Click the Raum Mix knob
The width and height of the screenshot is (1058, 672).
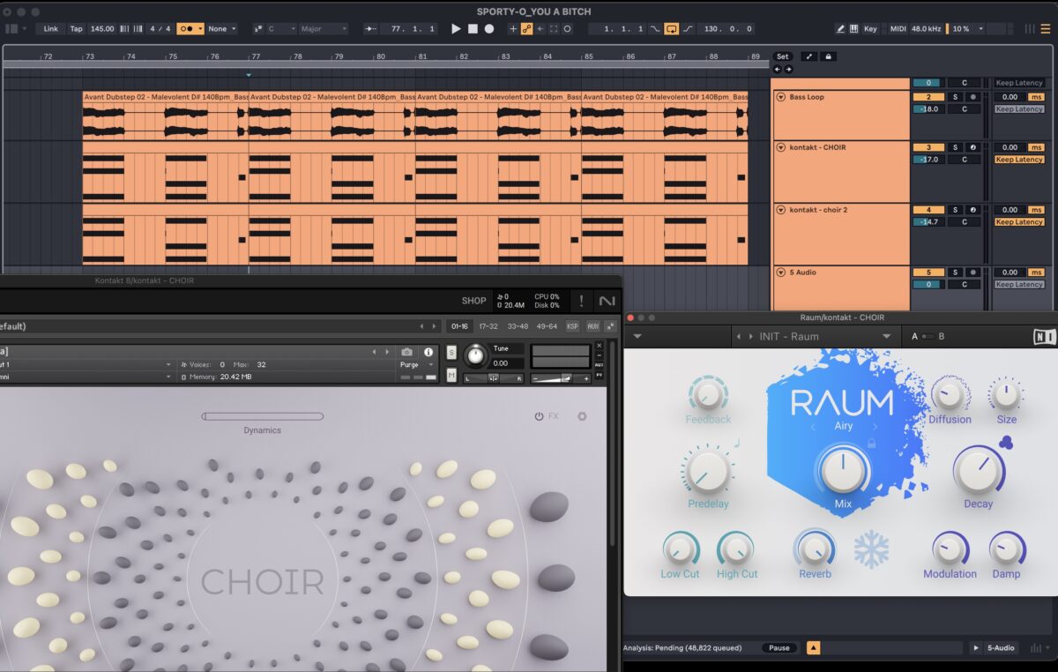[842, 469]
